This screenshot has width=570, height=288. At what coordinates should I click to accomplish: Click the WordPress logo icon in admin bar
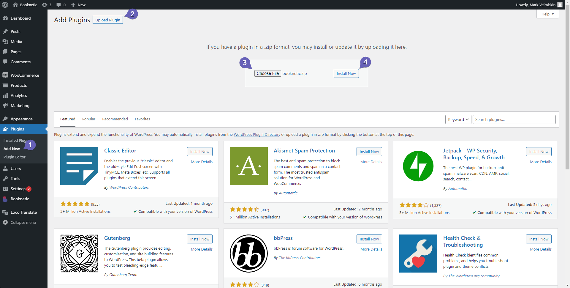point(5,5)
